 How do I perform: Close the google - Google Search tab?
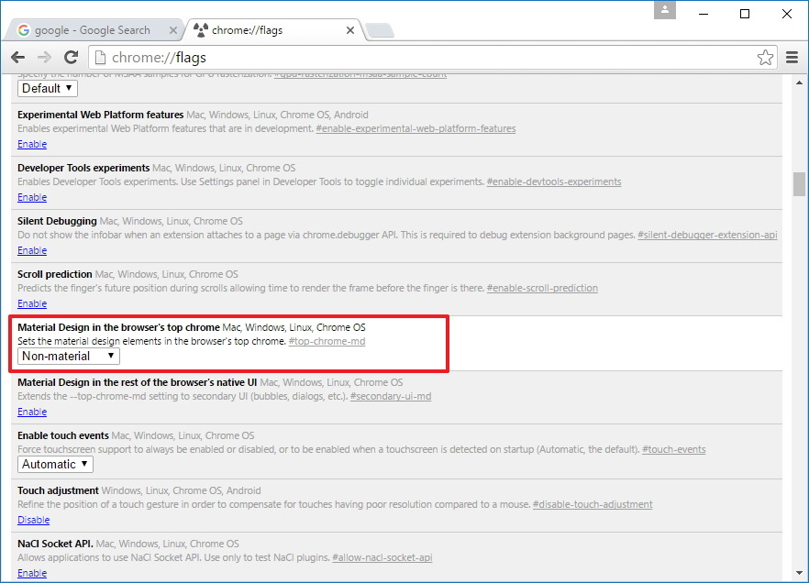(173, 30)
